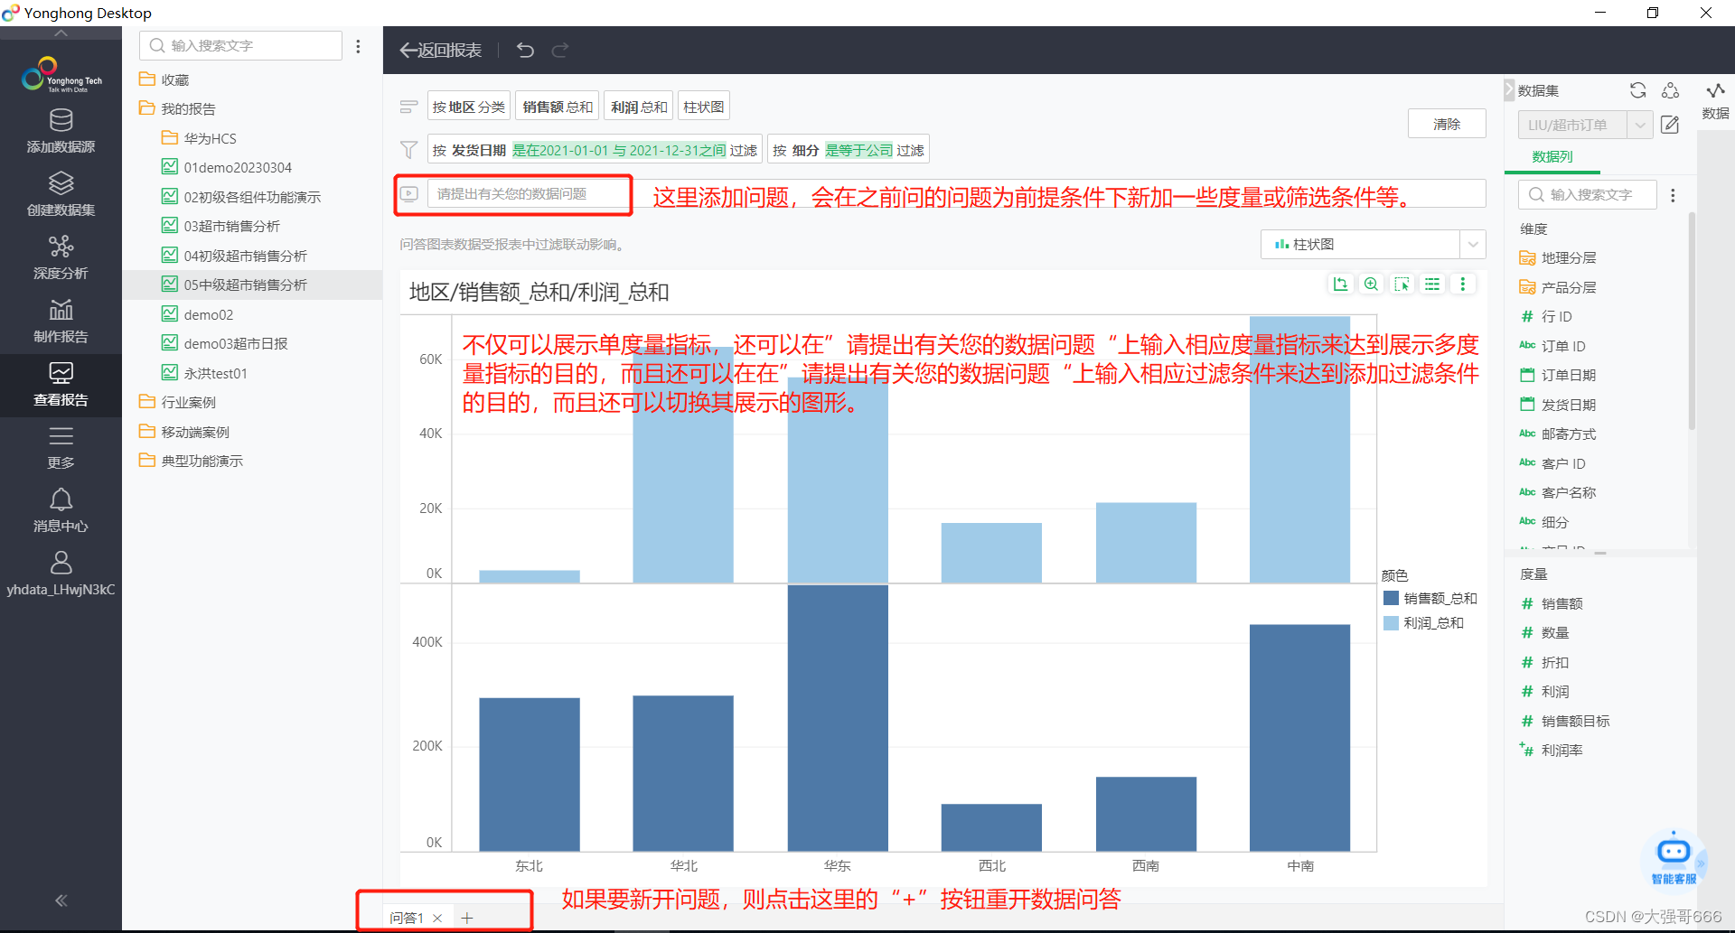Open the 创建数据集 (create dataset) sidebar item
This screenshot has width=1735, height=933.
(x=61, y=194)
